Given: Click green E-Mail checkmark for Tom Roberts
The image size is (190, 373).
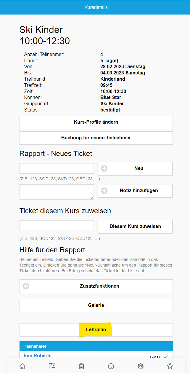Looking at the screenshot, I should [165, 356].
